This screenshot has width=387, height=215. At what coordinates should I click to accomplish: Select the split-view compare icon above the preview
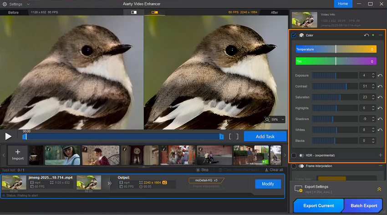pos(134,12)
